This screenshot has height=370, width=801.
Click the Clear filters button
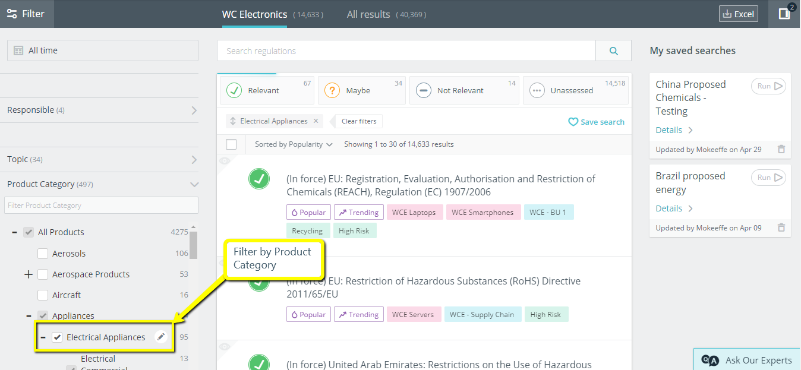click(359, 121)
